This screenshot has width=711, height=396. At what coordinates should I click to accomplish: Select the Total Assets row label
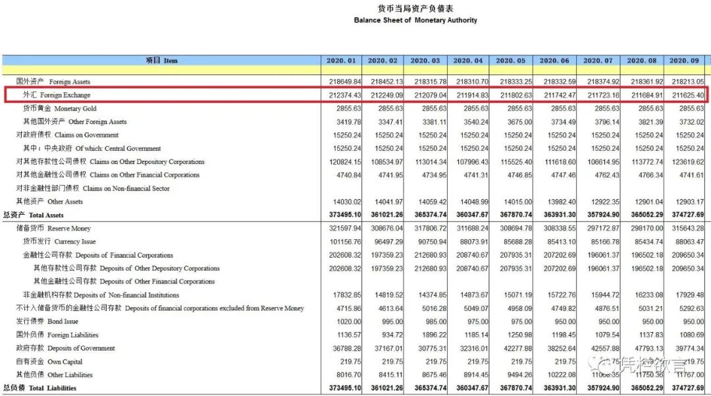click(x=36, y=215)
